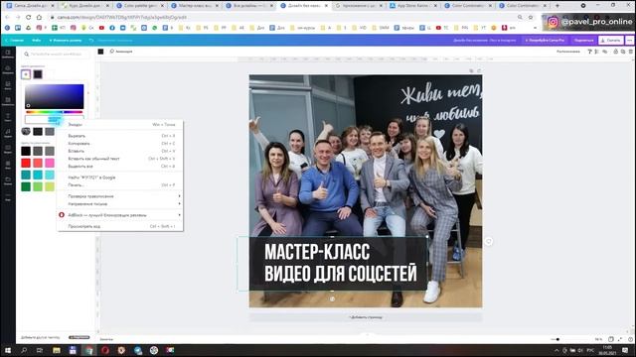
Task: Select the pure black default color swatch
Action: [26, 151]
